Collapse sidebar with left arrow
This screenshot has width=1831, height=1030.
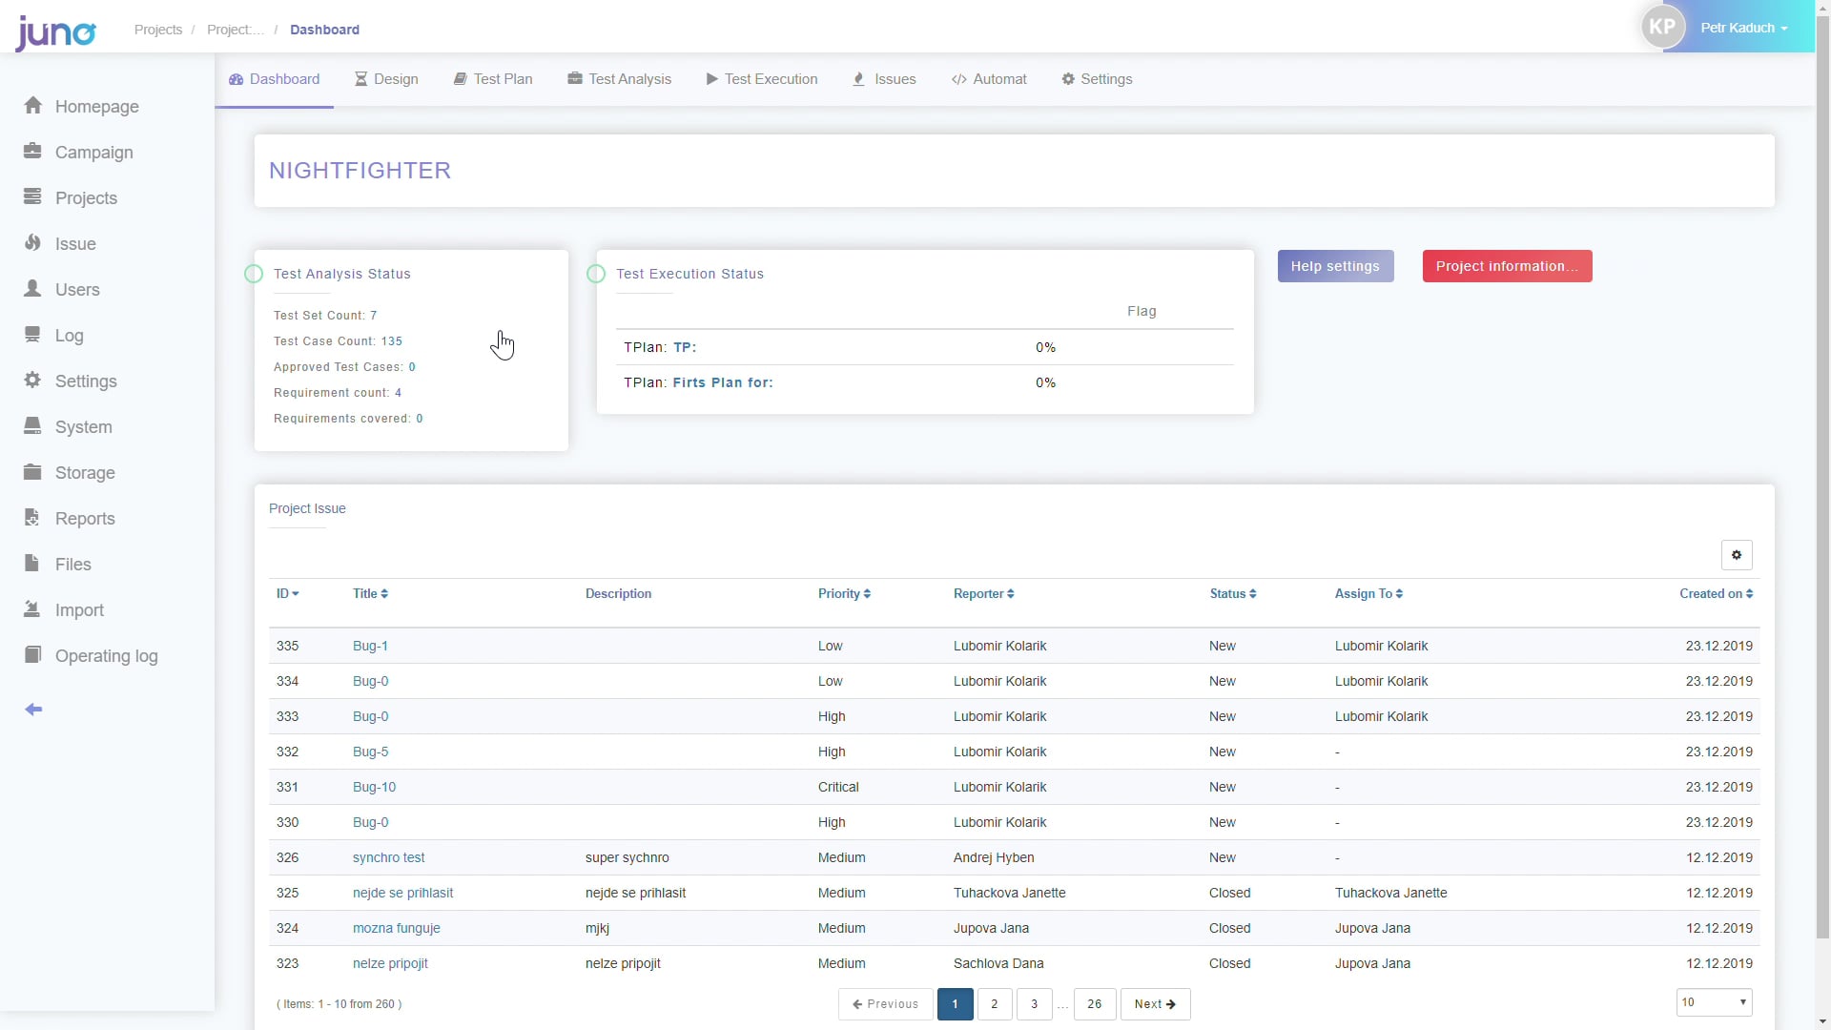tap(33, 710)
